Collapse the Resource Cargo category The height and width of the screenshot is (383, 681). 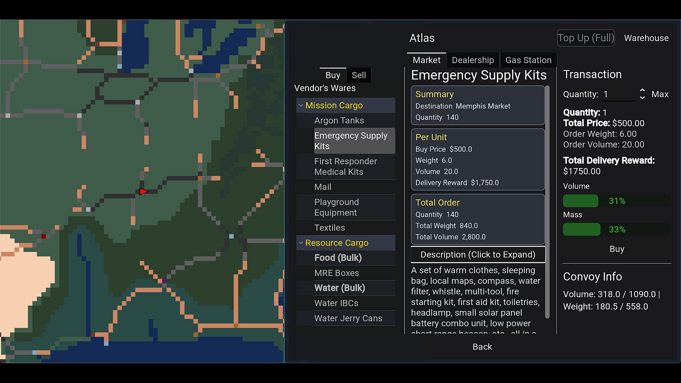[x=301, y=243]
